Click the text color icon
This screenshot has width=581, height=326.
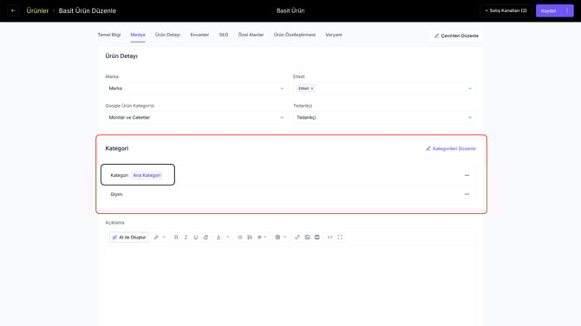coord(219,237)
